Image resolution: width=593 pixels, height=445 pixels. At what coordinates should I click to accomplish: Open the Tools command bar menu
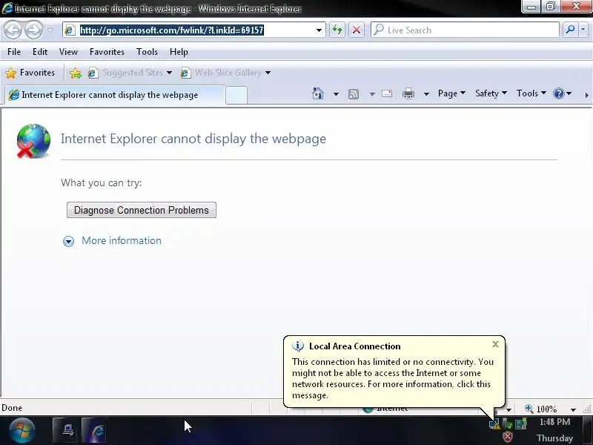pos(531,93)
